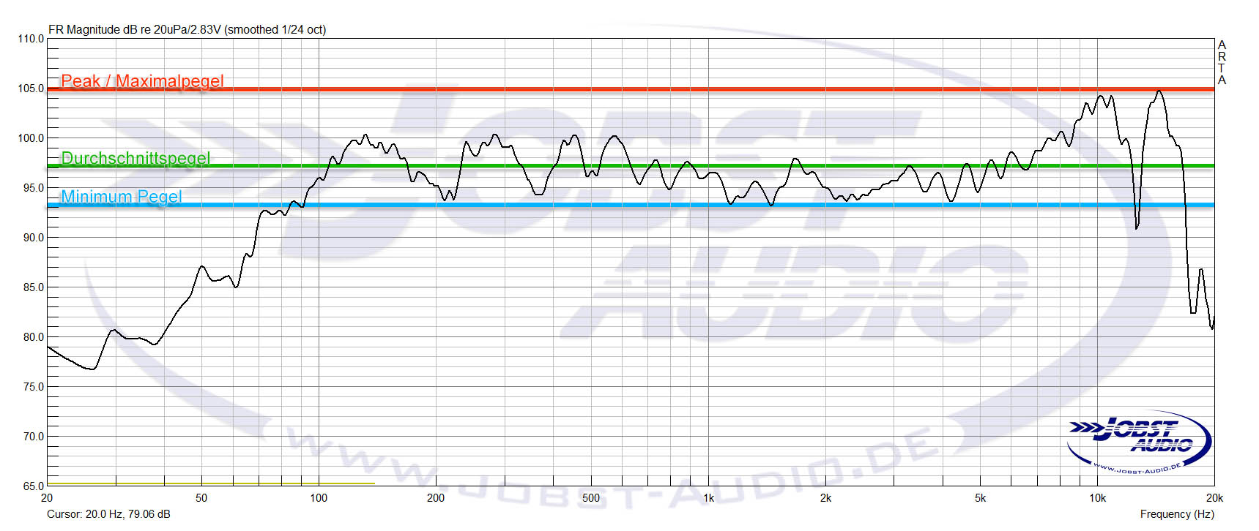Click the 85.0 value on the dB axis
Viewport: 1259px width, 531px height.
click(33, 287)
